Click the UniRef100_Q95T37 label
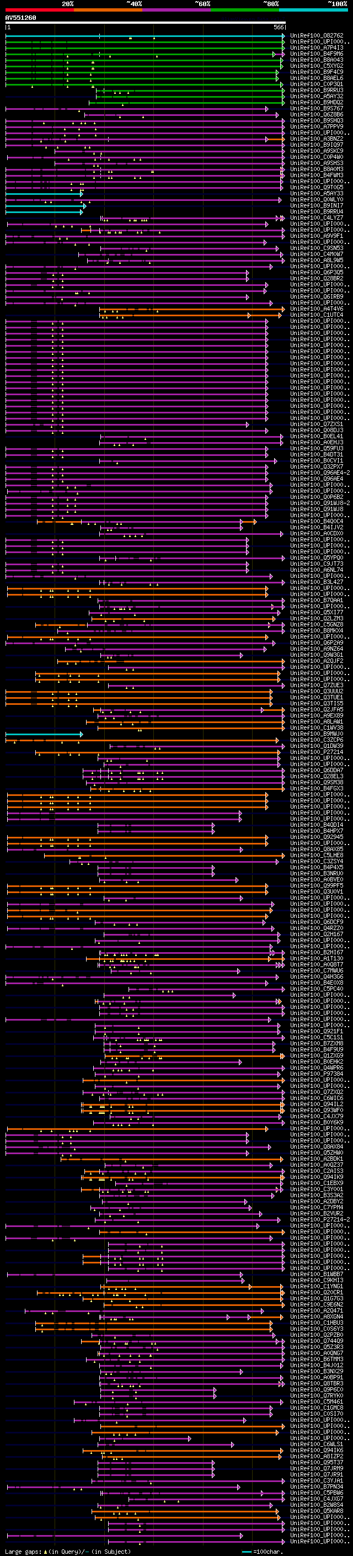This screenshot has height=1556, width=353. [317, 1462]
